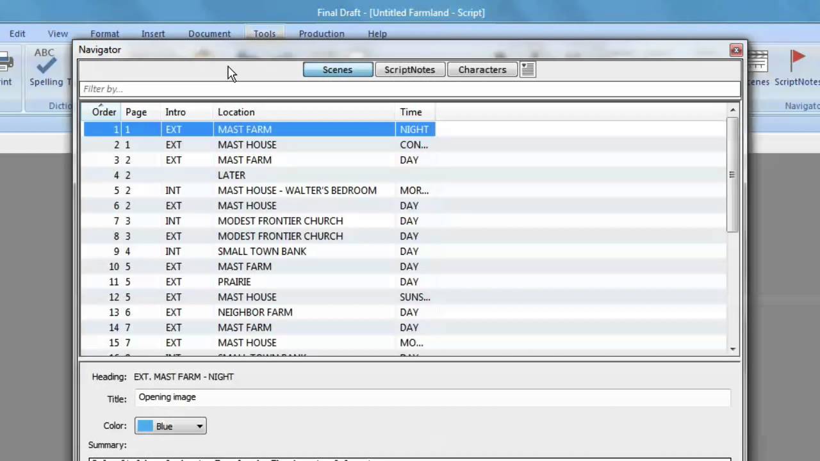Image resolution: width=820 pixels, height=461 pixels.
Task: Open the Color dropdown showing Blue
Action: click(170, 426)
